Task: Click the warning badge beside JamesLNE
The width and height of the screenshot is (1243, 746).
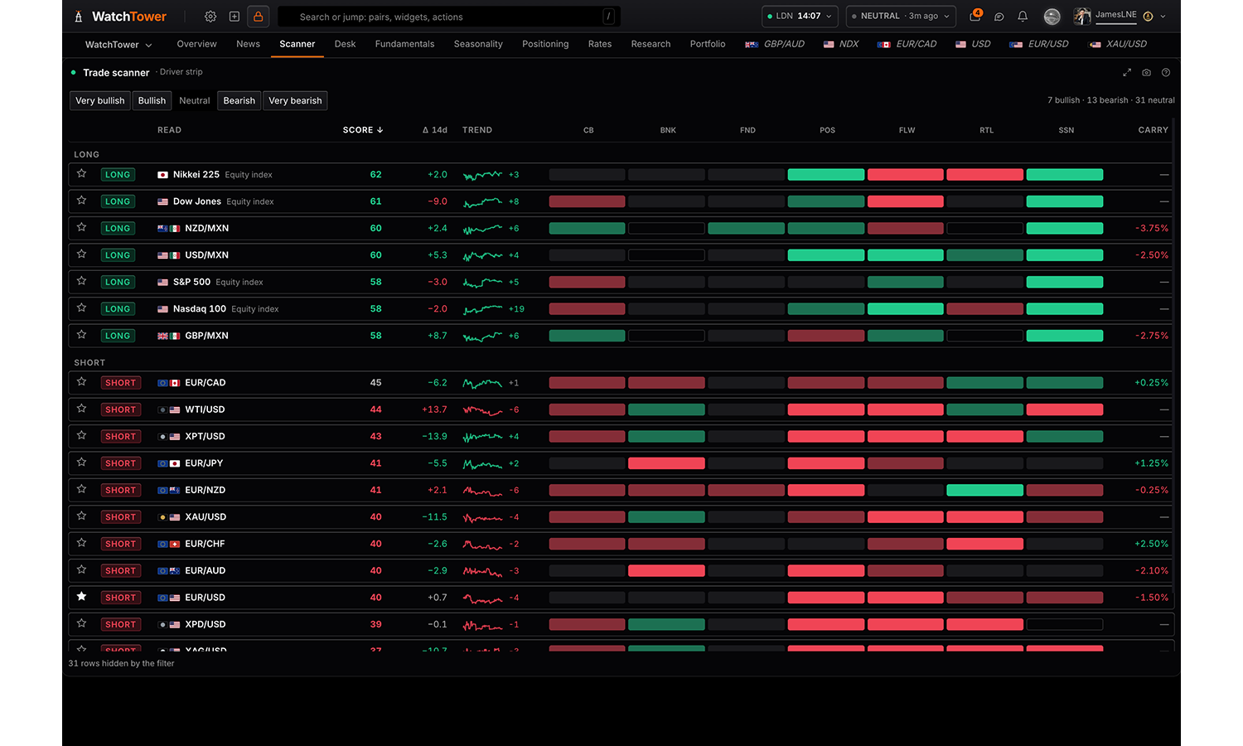Action: (x=1148, y=17)
